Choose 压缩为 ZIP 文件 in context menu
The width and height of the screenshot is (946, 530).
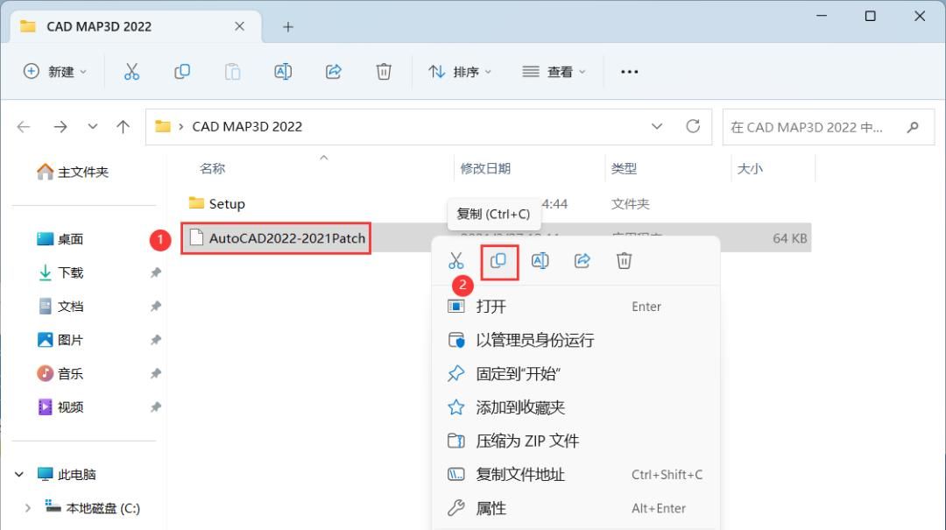pos(526,441)
